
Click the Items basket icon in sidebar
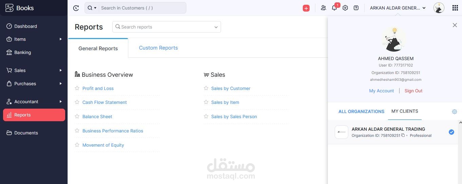(9, 39)
